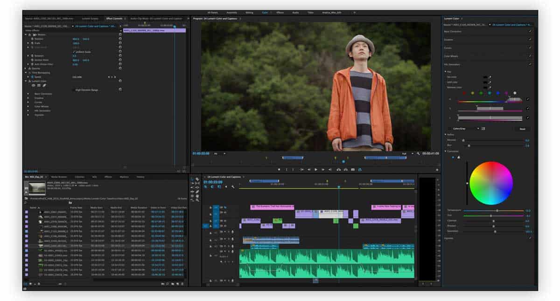
Task: Set Mark Out in the Program Monitor
Action: click(294, 170)
